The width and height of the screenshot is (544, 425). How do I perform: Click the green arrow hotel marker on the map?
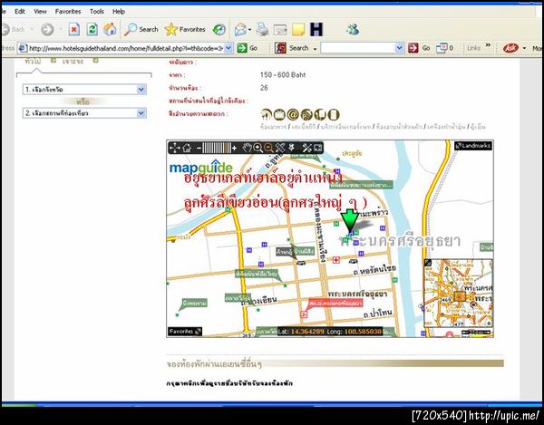pyautogui.click(x=350, y=220)
